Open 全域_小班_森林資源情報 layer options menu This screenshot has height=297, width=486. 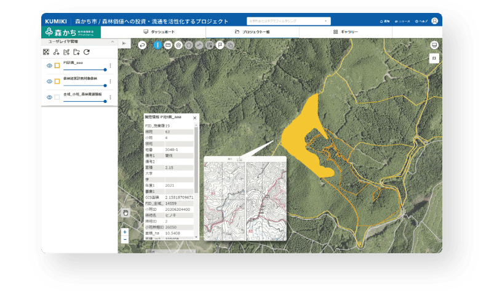pyautogui.click(x=110, y=97)
